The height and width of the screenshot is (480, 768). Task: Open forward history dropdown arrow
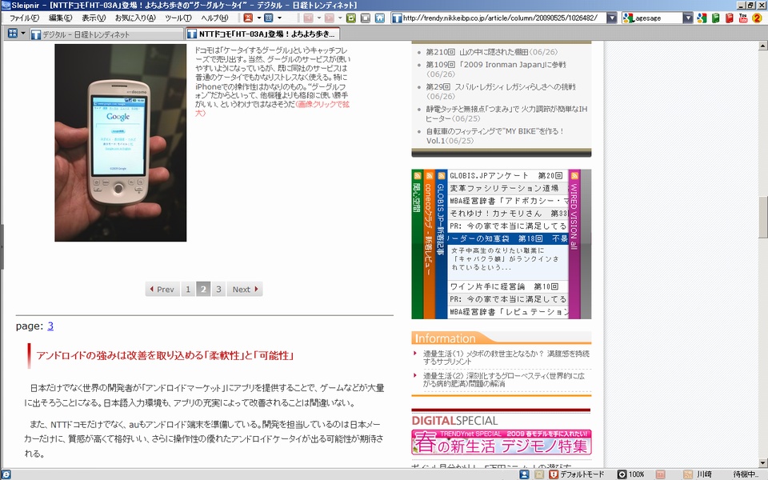pyautogui.click(x=340, y=18)
